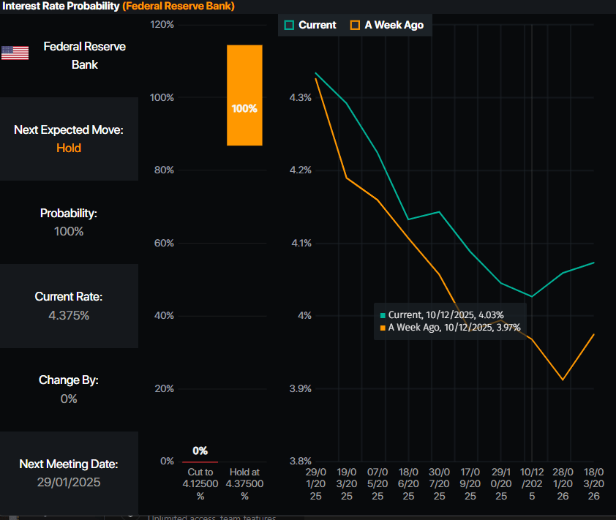The height and width of the screenshot is (520, 616).
Task: Select the 07/05/2025 axis date label
Action: coord(378,484)
